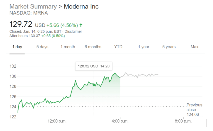The image size is (213, 131).
Task: Click the Market Summary breadcrumb
Action: pyautogui.click(x=33, y=7)
